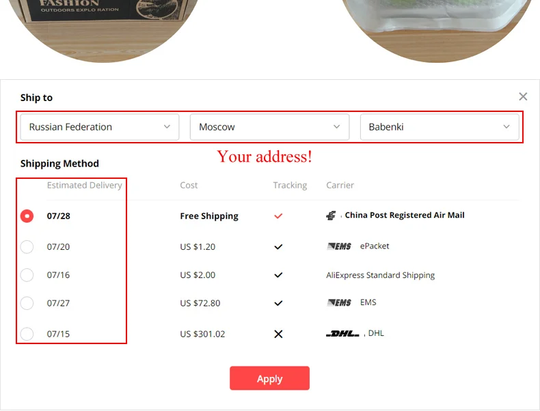The image size is (540, 411).
Task: Click the red tracking checkmark for China Post
Action: point(278,216)
